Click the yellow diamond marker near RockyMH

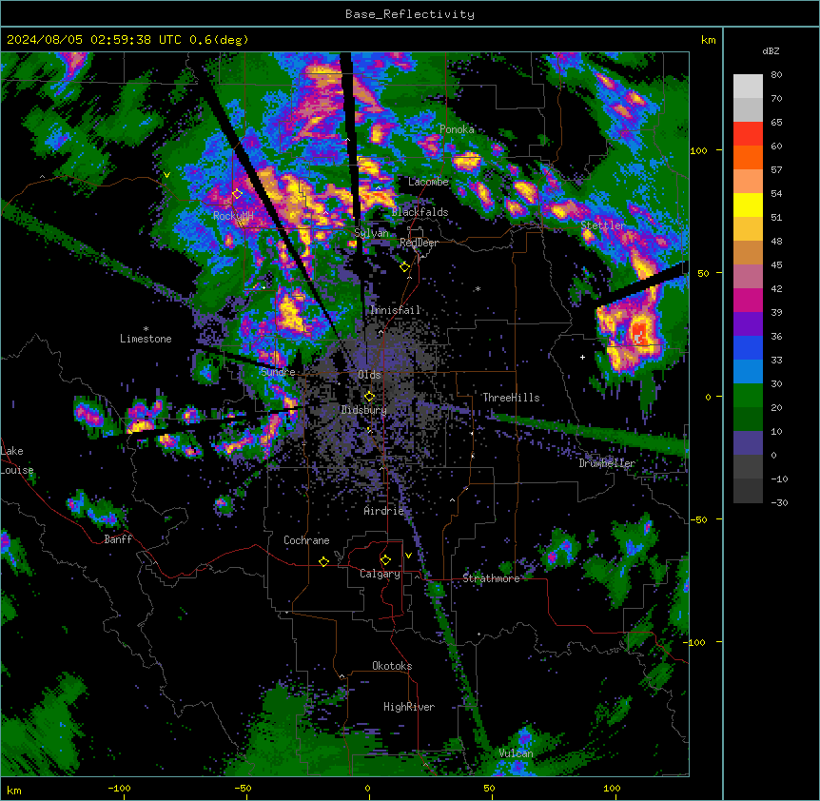point(238,194)
